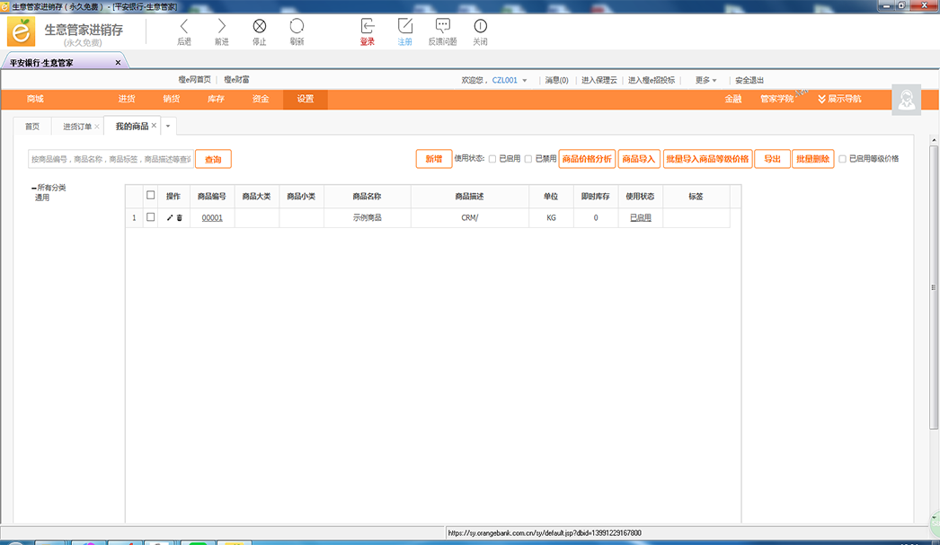Viewport: 940px width, 545px height.
Task: Check the 已启用等级价格 checkbox
Action: (842, 159)
